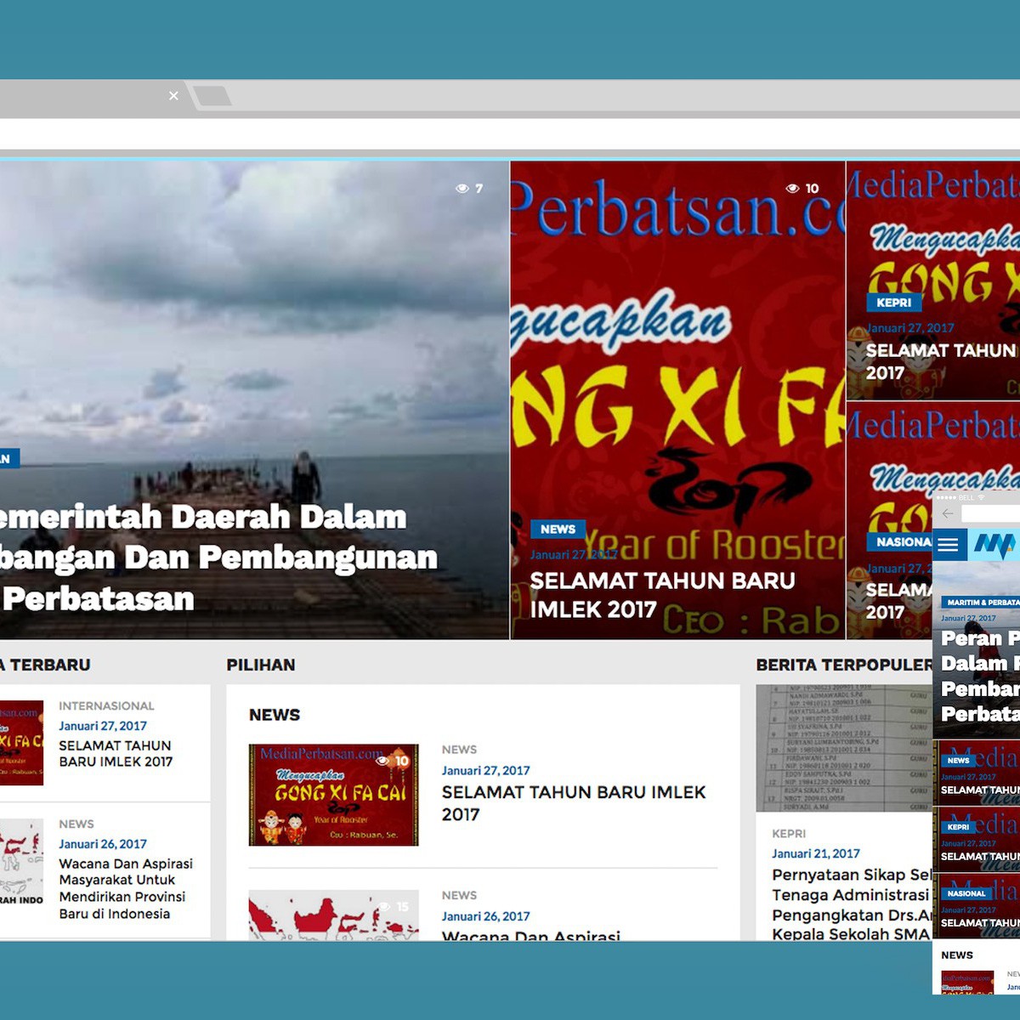This screenshot has height=1020, width=1020.
Task: Click the Gong Xi Fa Cai thumbnail under NEWS
Action: pyautogui.click(x=333, y=795)
